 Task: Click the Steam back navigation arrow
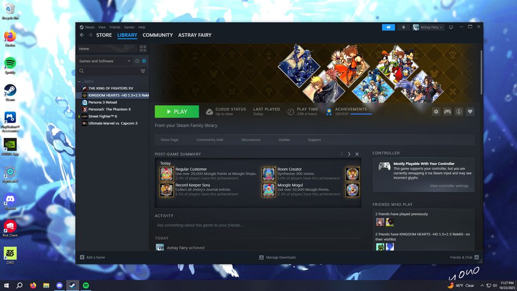point(82,35)
